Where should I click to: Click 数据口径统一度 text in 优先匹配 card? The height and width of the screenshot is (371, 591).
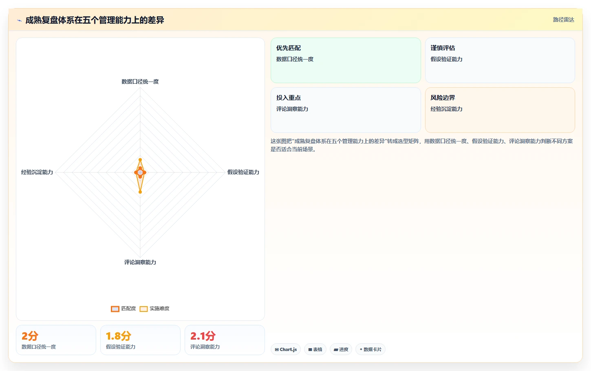tap(295, 59)
